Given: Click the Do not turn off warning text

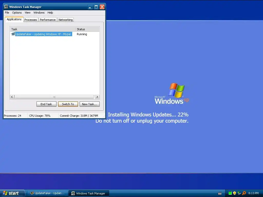Looking at the screenshot, I should click(142, 121).
